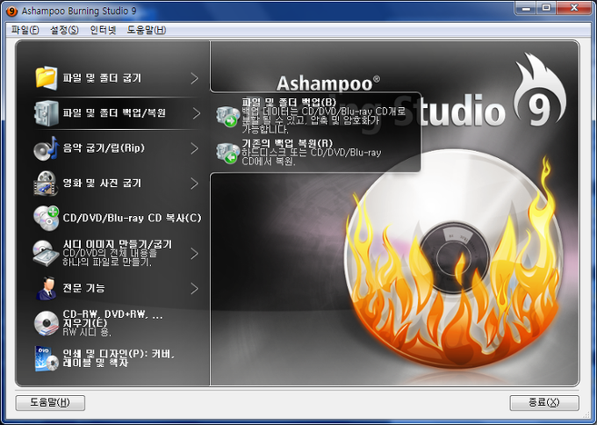Click the restore icon beside 기존의 백업 복원(R)

click(x=228, y=153)
